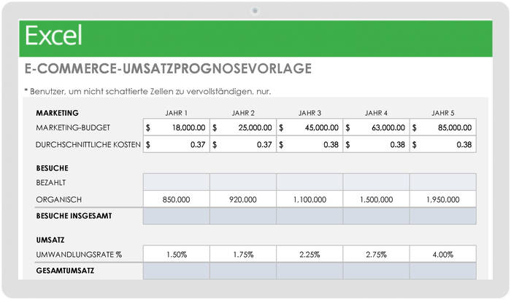This screenshot has height=300, width=511.
Task: Click Jahr 4 average cost cell 0.38
Action: coord(376,144)
